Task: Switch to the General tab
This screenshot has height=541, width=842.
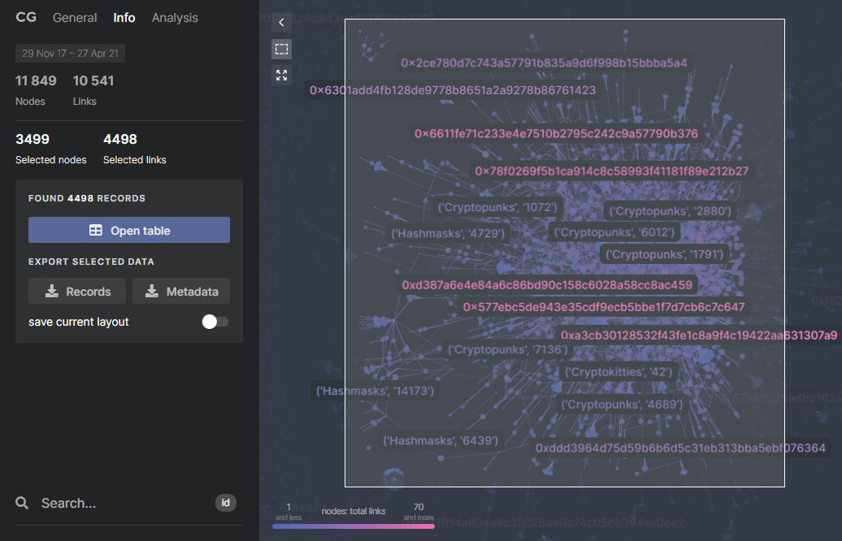Action: coord(75,17)
